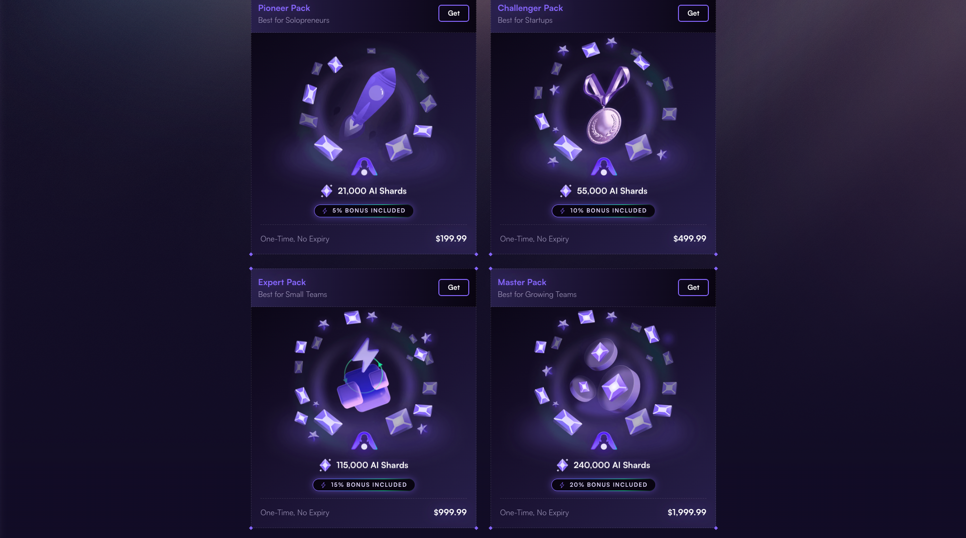Click the Pioneer Pack title
Viewport: 966px width, 538px height.
(x=284, y=8)
